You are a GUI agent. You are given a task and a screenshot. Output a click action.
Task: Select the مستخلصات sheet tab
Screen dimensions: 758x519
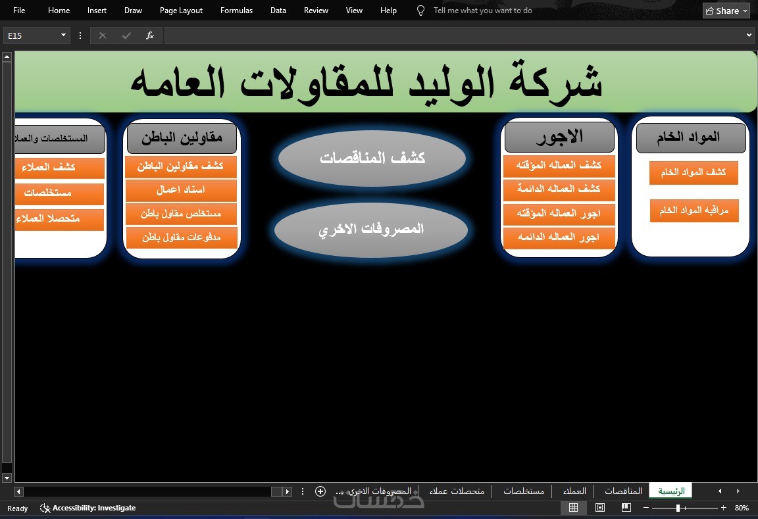(524, 491)
